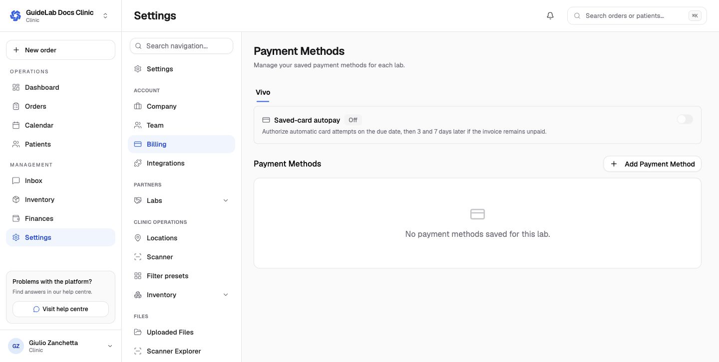Click the empty-state credit card icon

(477, 214)
